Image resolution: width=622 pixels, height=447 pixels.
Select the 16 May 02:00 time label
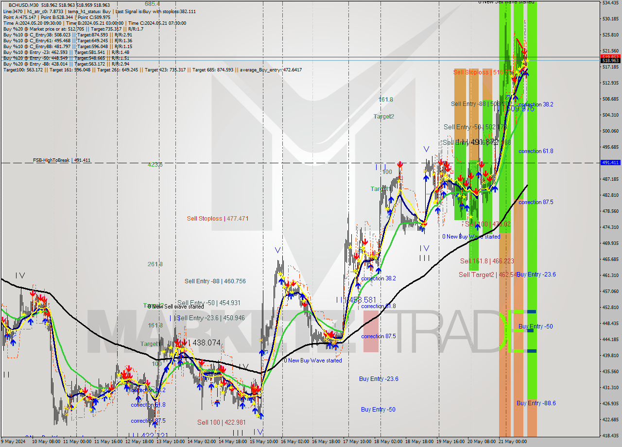294,442
